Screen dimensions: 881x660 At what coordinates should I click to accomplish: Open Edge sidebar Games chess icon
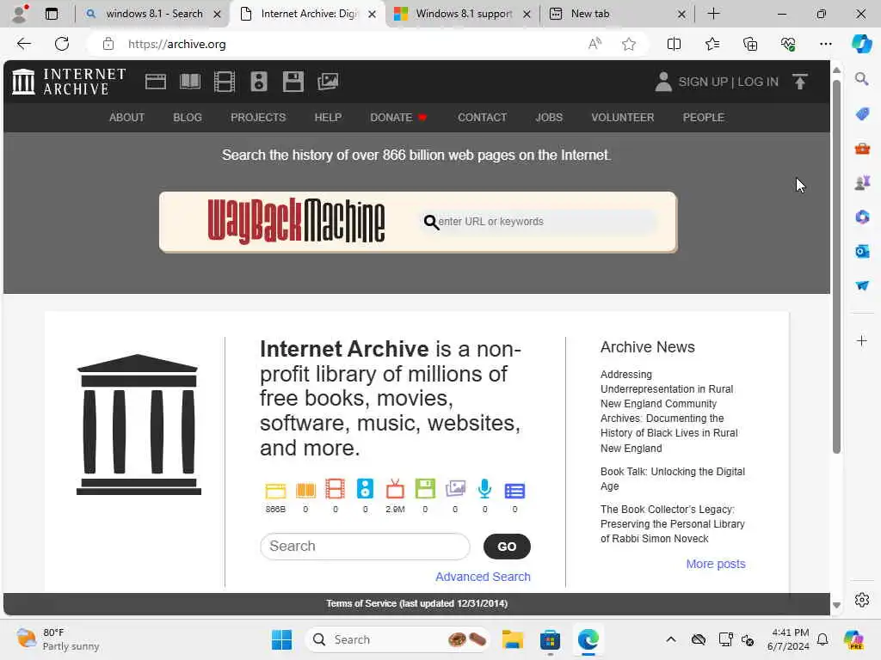point(862,183)
